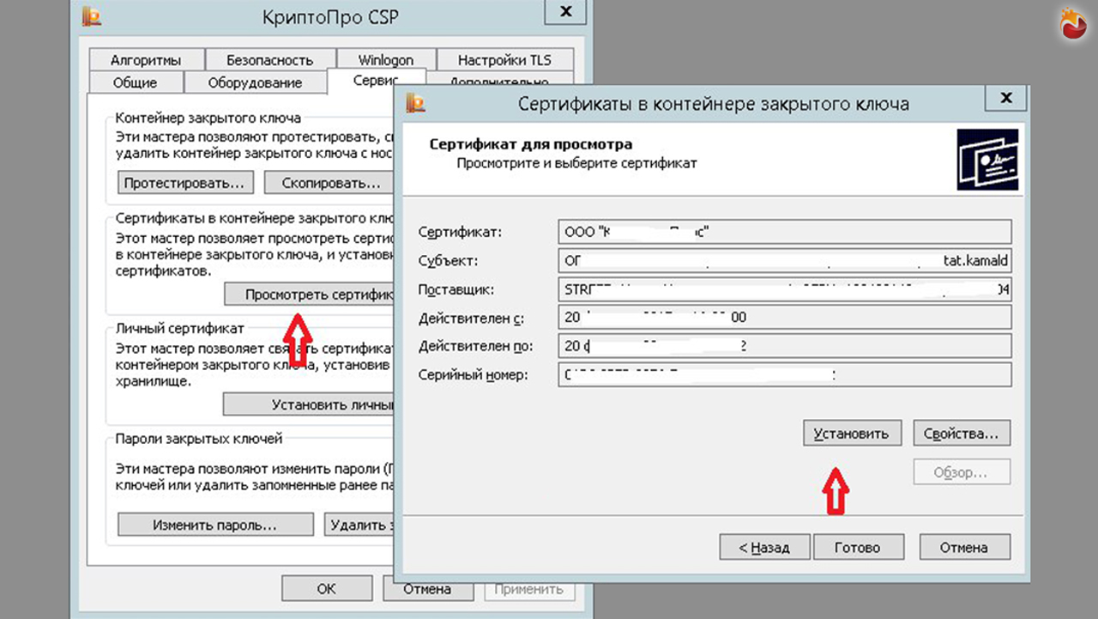
Task: Click the Изменить пароль button
Action: point(214,524)
